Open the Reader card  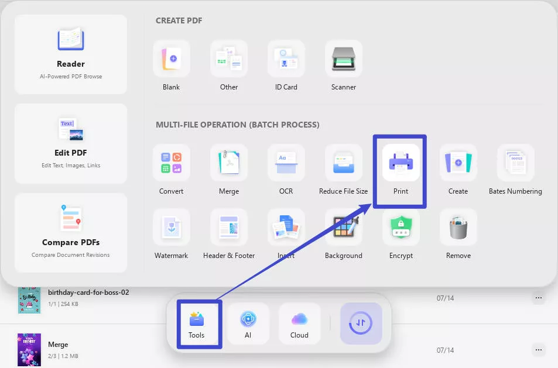click(71, 54)
